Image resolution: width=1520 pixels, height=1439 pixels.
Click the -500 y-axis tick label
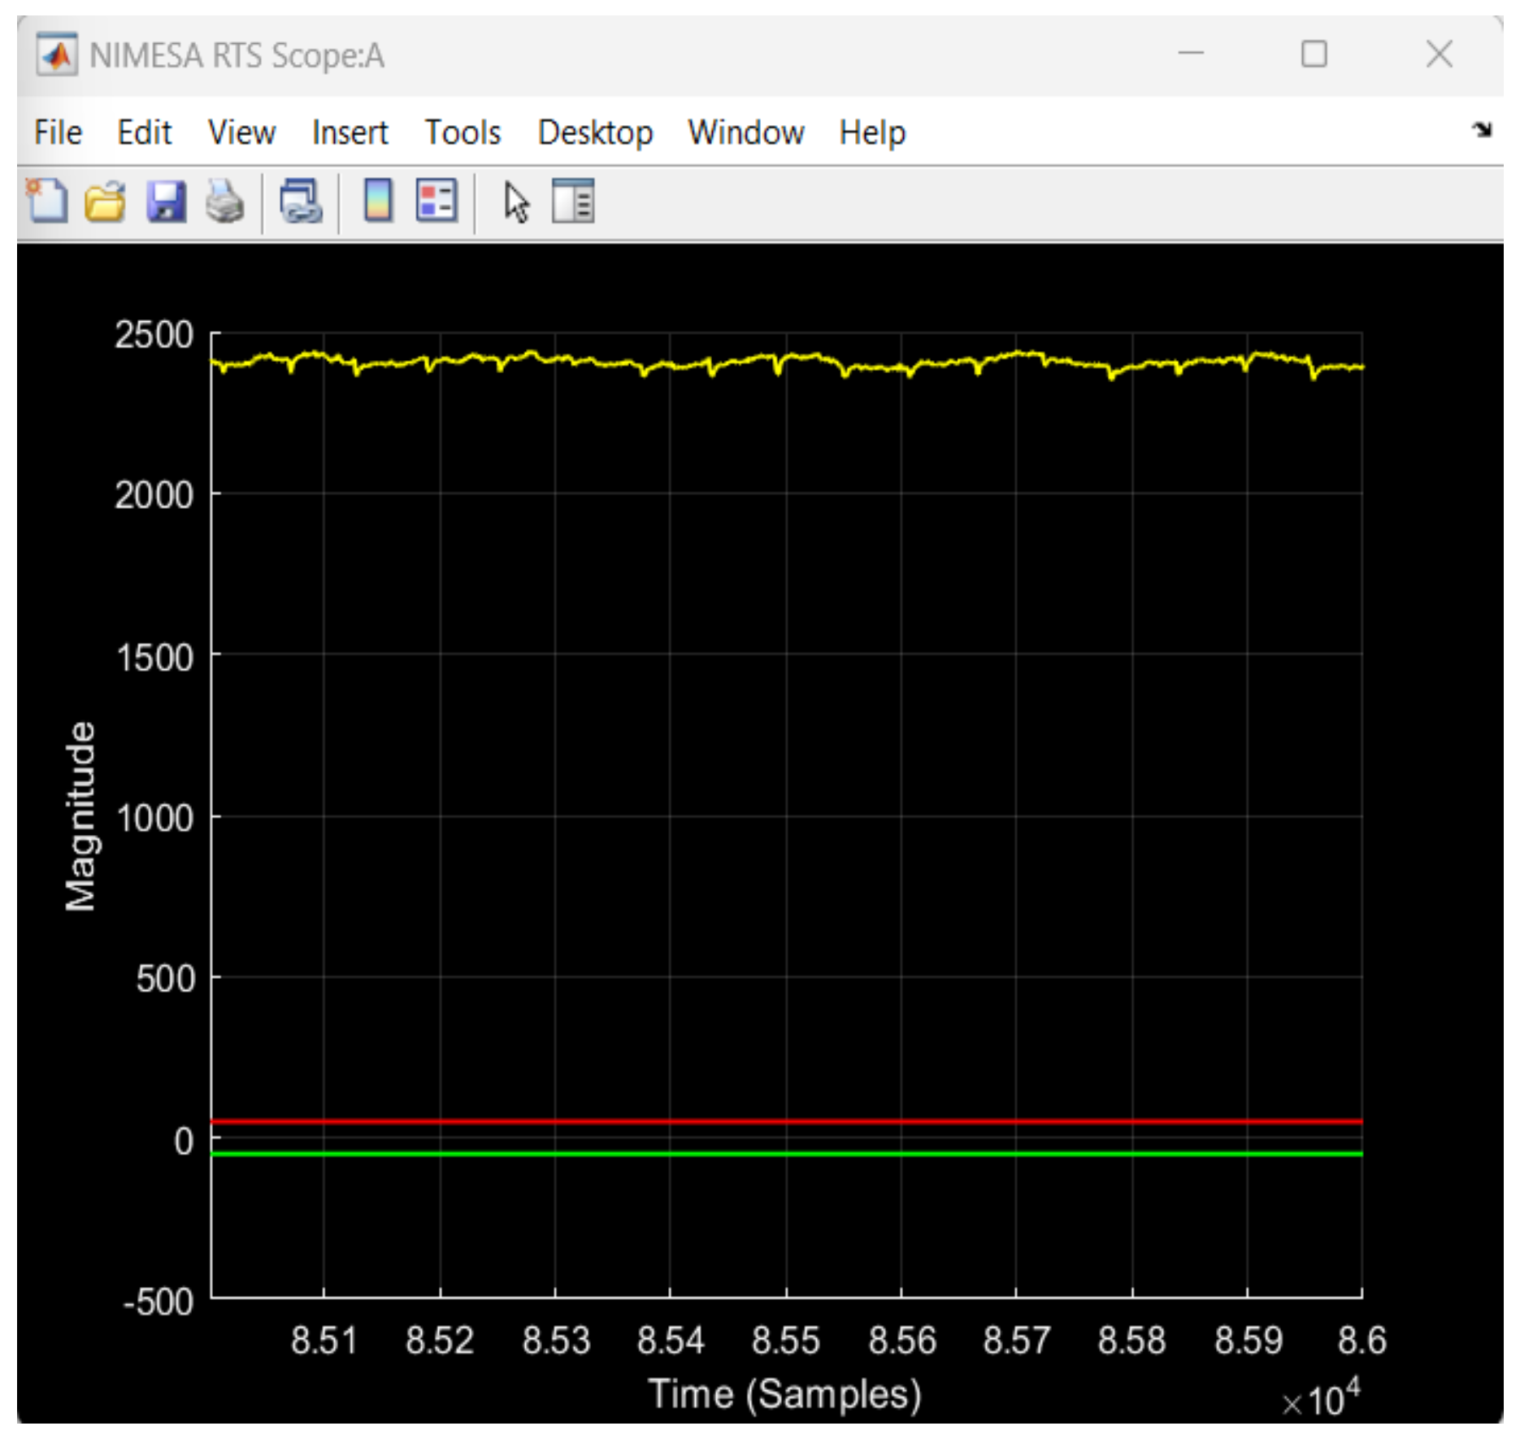pyautogui.click(x=158, y=1302)
